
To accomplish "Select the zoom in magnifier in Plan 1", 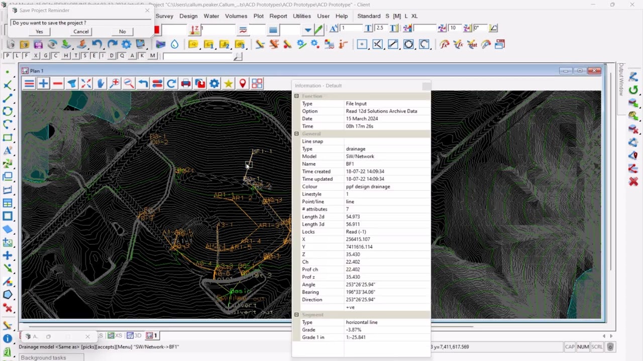I will coord(115,84).
